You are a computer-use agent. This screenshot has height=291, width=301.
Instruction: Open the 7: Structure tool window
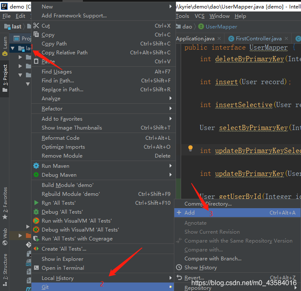pos(5,269)
